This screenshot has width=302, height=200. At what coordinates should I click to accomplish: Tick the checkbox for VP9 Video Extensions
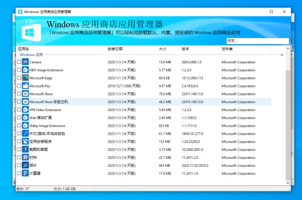[19, 110]
